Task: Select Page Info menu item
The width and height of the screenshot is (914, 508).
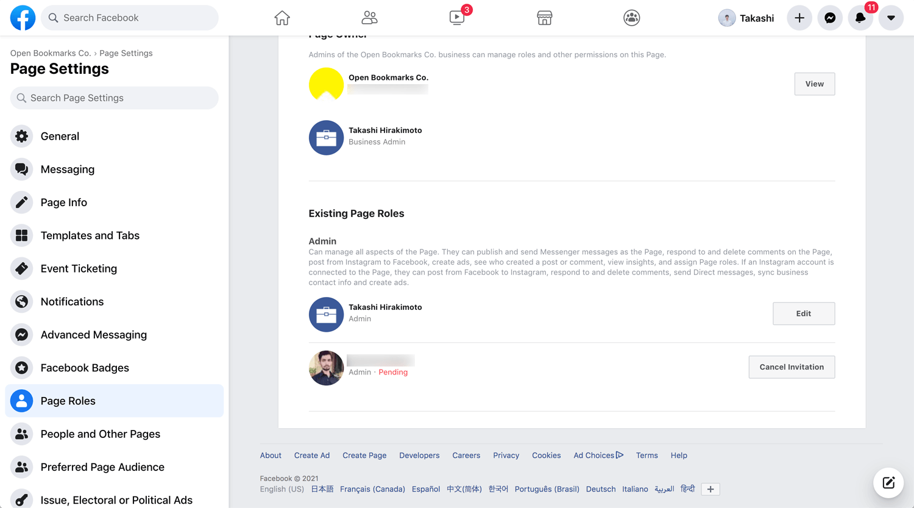Action: click(x=115, y=202)
